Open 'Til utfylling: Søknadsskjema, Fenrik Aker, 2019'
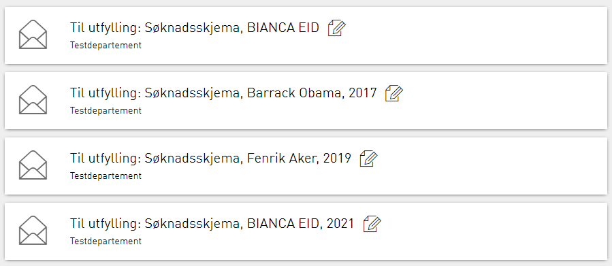 [211, 159]
